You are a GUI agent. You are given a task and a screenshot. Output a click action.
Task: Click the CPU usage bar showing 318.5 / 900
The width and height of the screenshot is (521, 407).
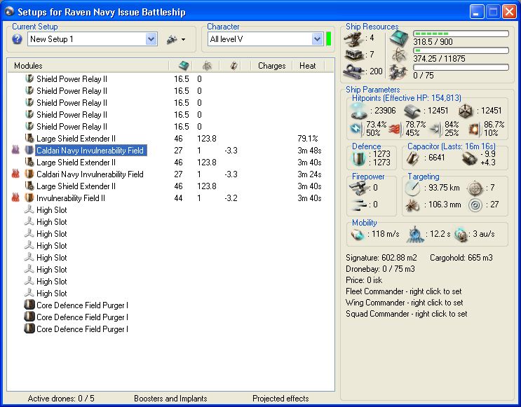[461, 34]
